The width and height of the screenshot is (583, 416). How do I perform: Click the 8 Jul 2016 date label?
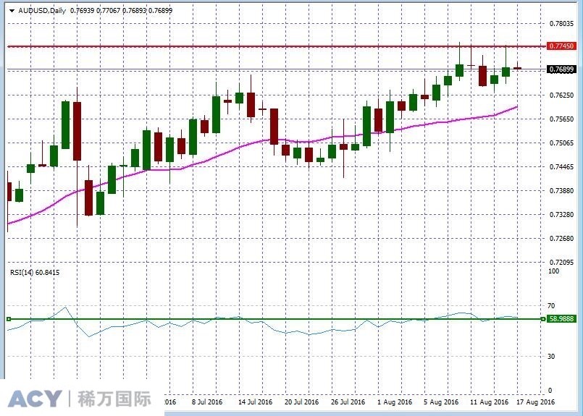(x=207, y=402)
